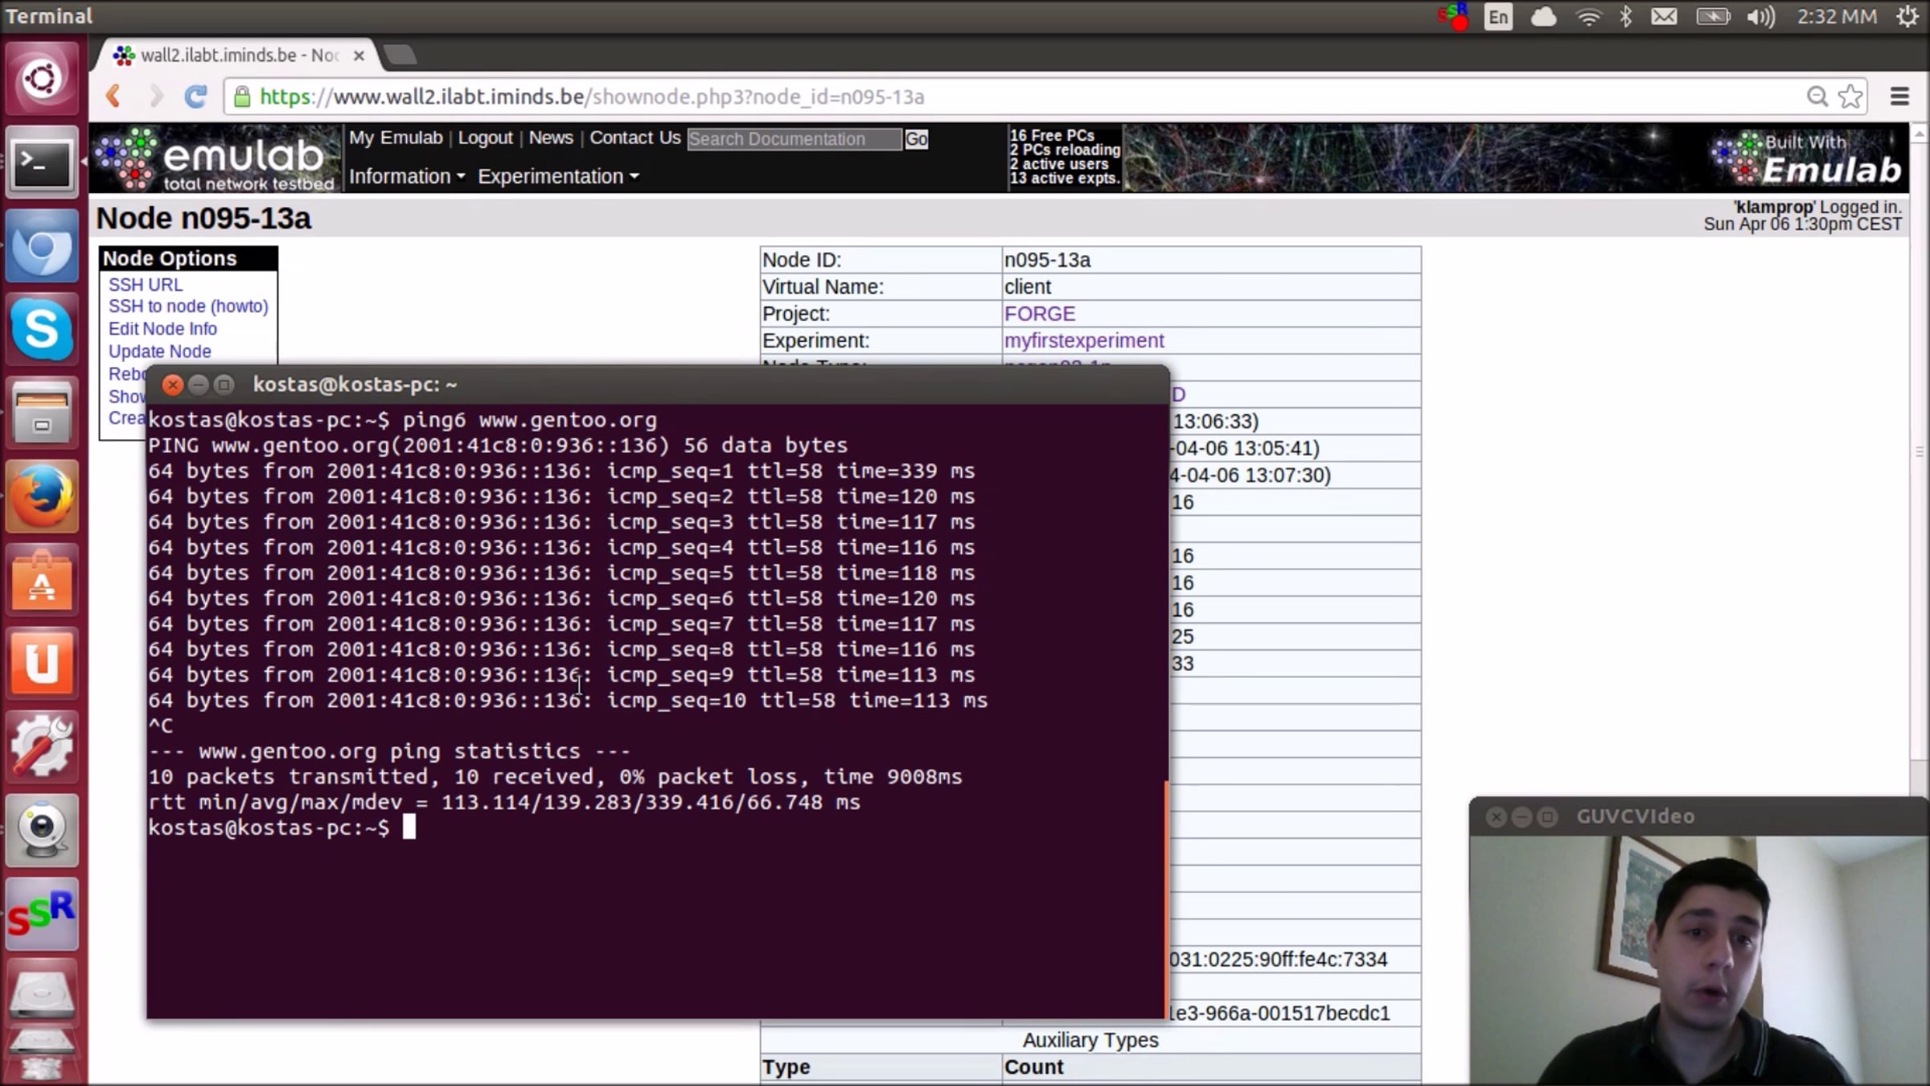Open the sound volume indicator
Screen dimensions: 1930x1086
click(1760, 17)
